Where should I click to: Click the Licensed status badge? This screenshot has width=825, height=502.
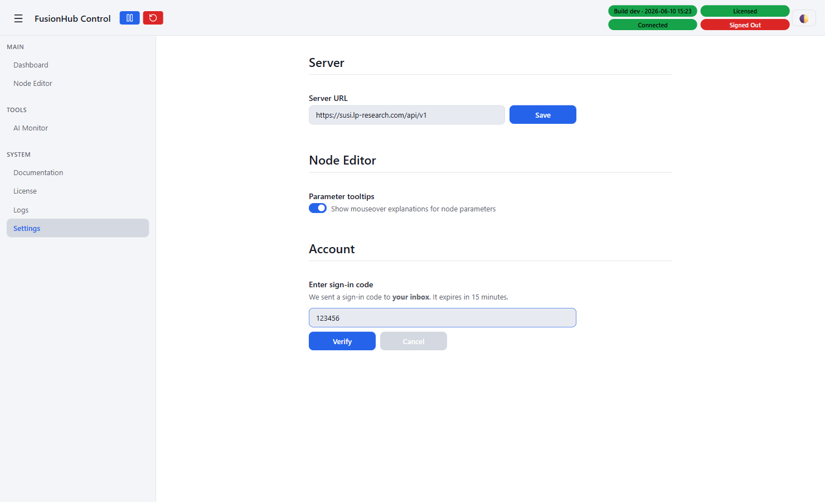coord(745,11)
